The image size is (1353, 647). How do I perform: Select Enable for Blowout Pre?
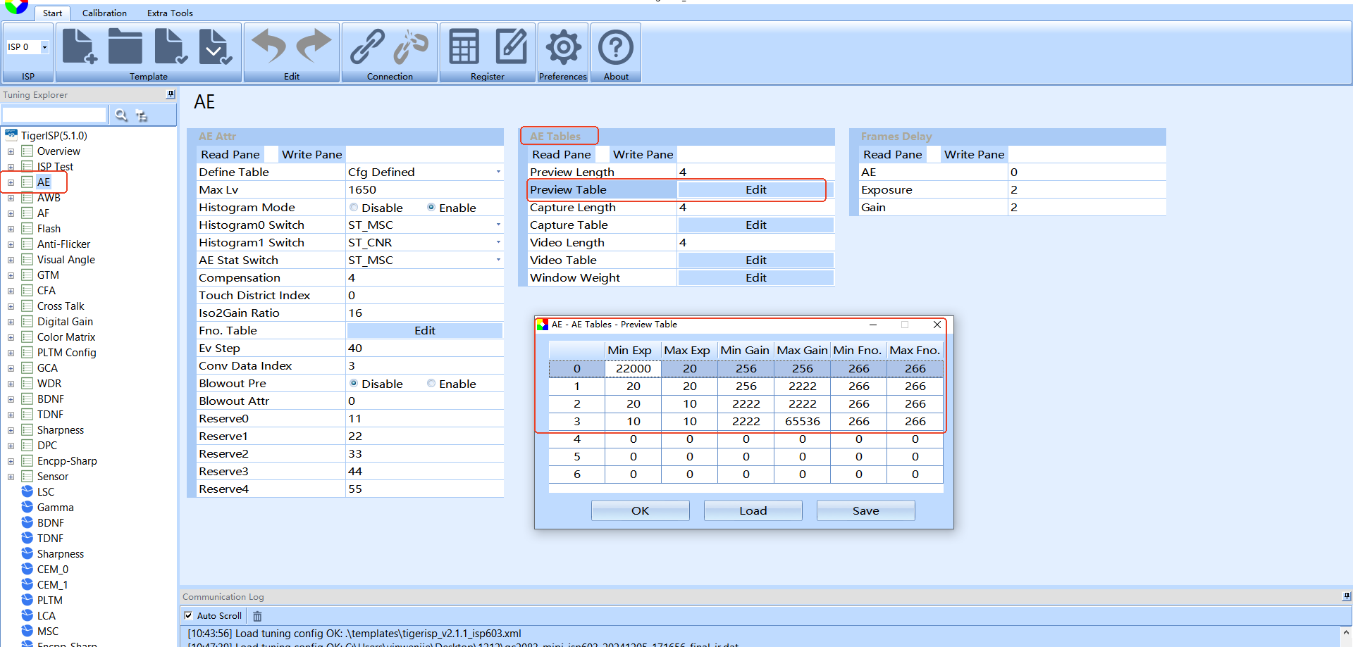pos(431,384)
